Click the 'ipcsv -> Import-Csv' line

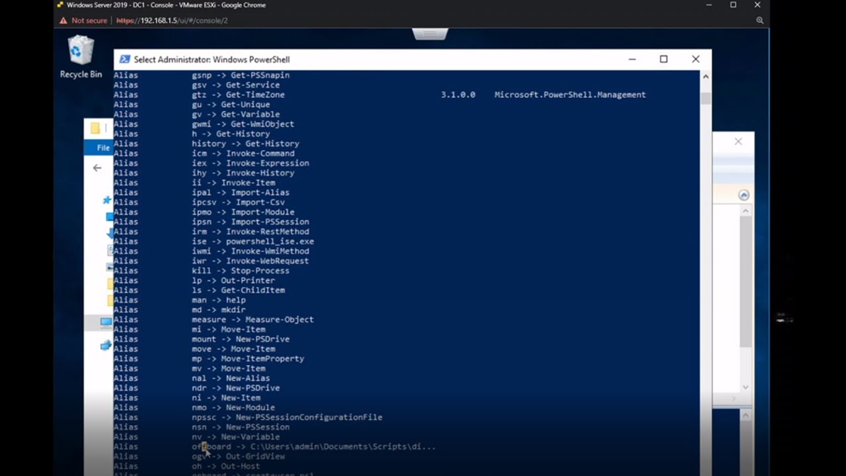[x=238, y=202]
